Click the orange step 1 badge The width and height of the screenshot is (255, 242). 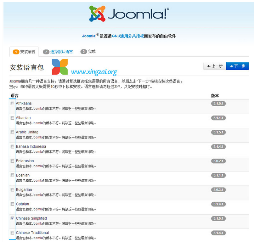[16, 52]
